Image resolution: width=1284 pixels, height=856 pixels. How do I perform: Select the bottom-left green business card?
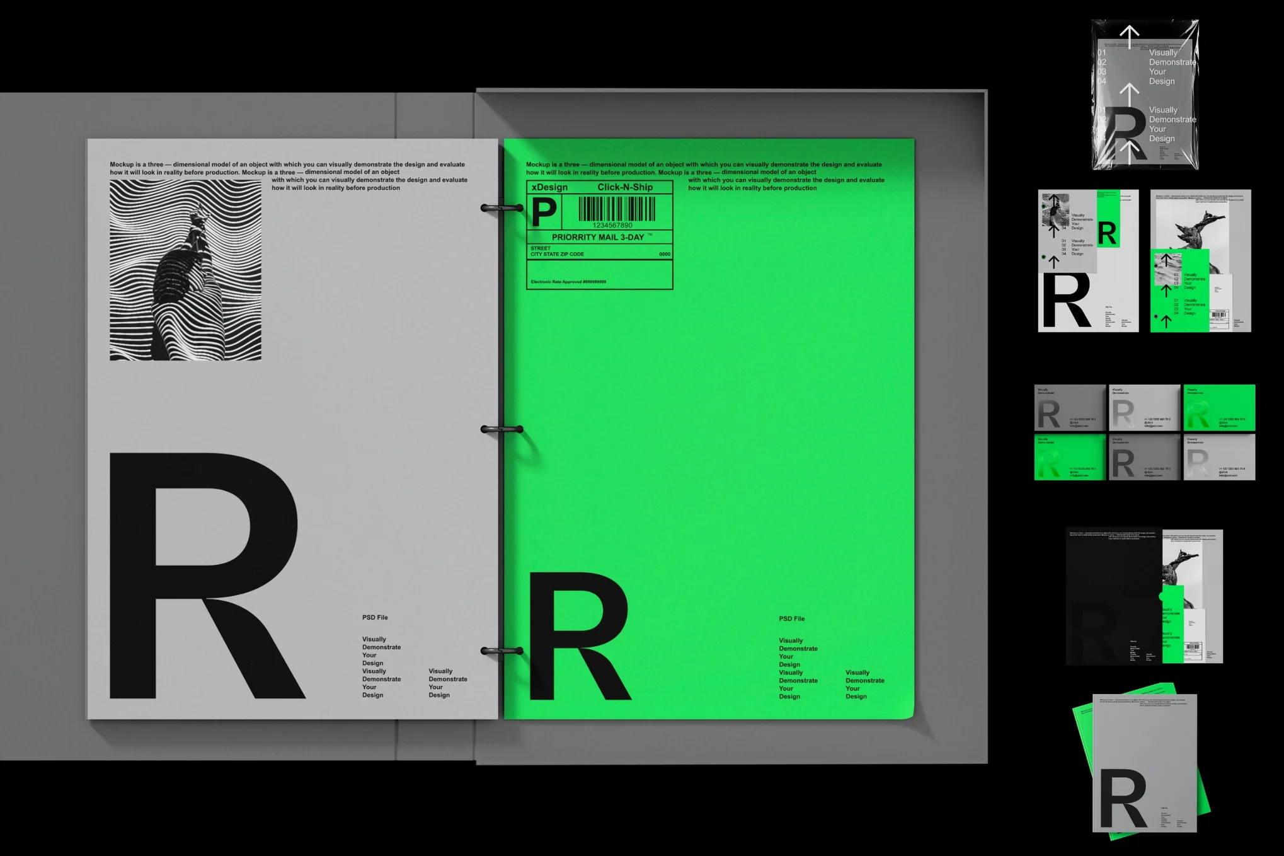click(1070, 457)
